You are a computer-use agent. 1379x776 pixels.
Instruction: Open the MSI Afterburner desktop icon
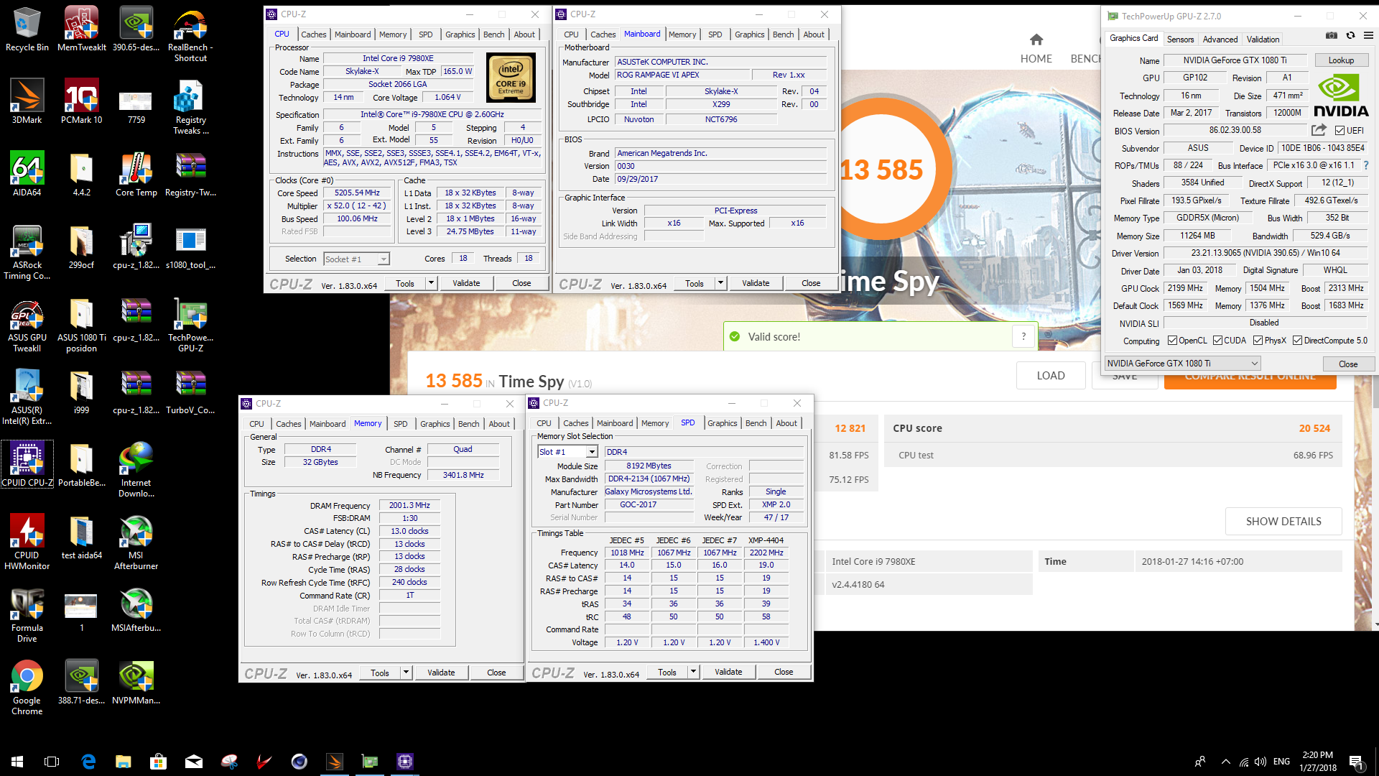click(136, 542)
